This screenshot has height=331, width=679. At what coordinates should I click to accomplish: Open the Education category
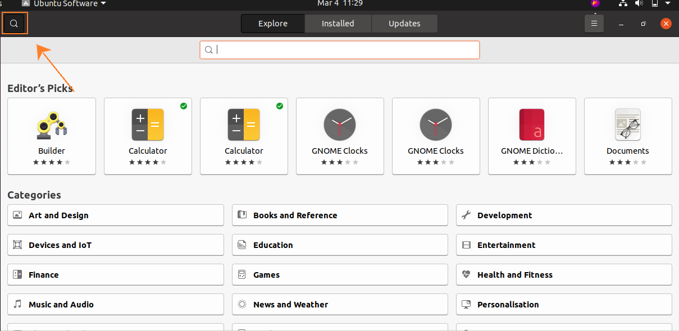tap(340, 245)
